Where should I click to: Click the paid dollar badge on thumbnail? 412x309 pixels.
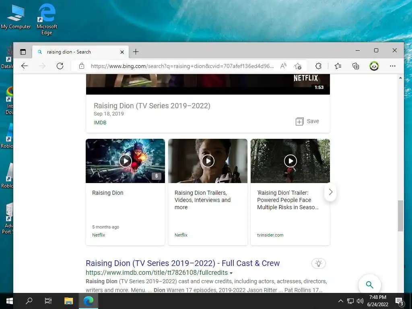[157, 176]
